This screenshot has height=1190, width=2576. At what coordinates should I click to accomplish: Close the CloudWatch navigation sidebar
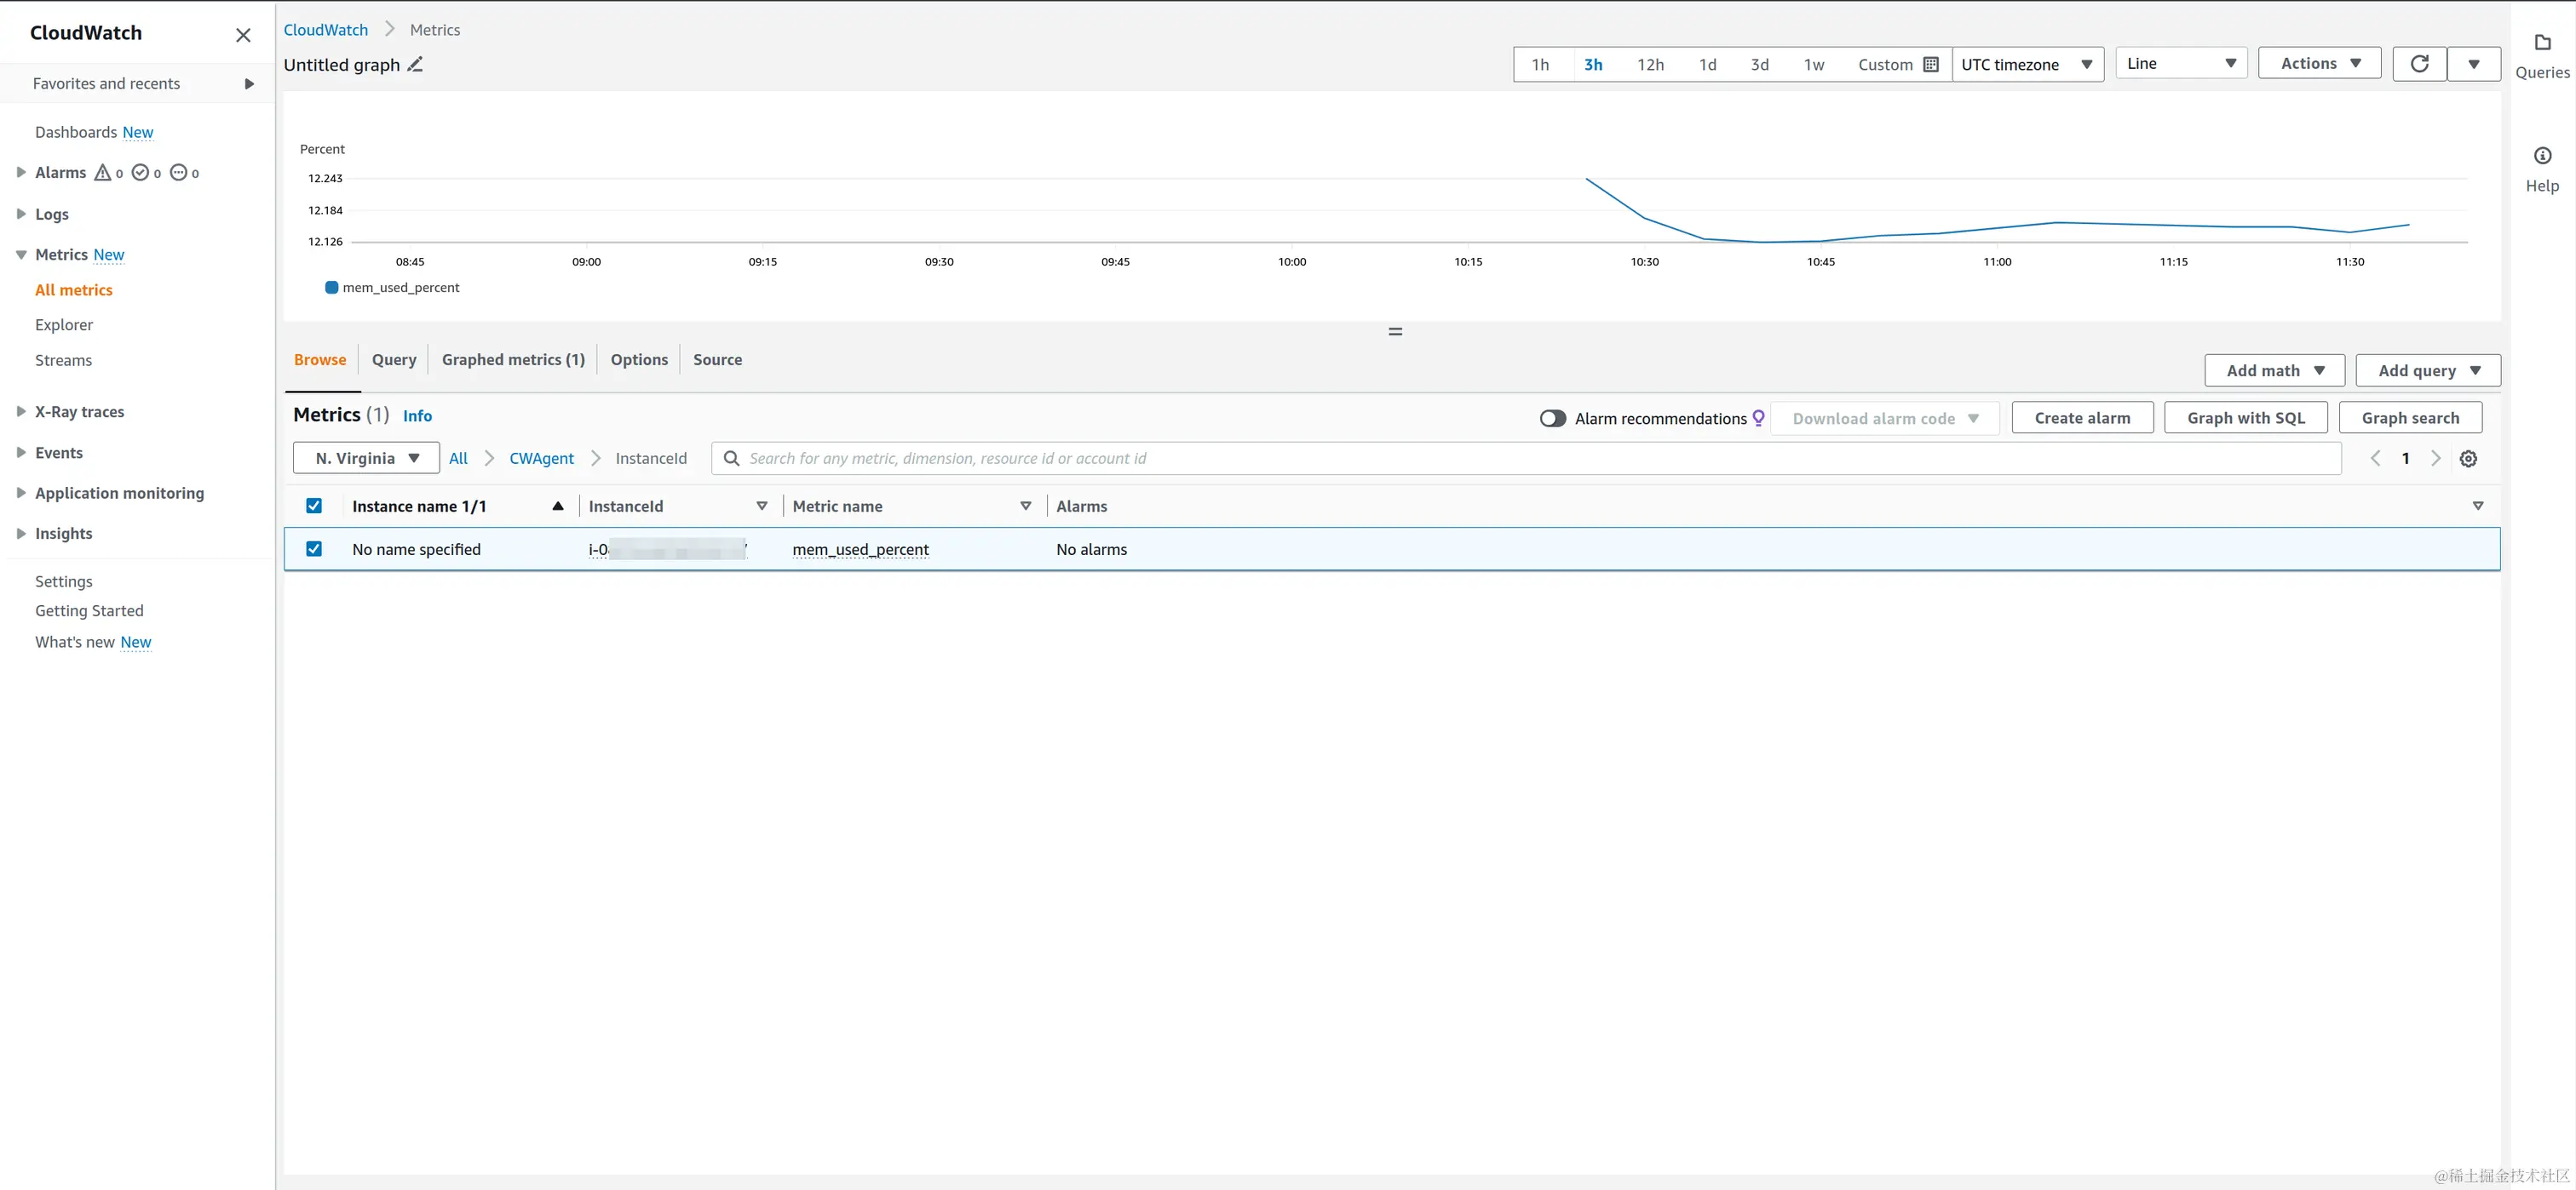point(243,35)
